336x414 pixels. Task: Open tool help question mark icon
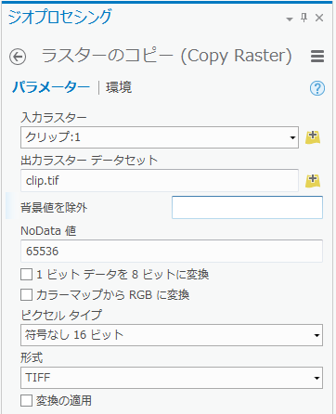tap(317, 88)
